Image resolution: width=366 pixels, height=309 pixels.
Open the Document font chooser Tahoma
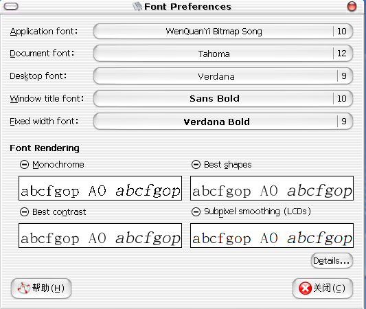click(223, 54)
